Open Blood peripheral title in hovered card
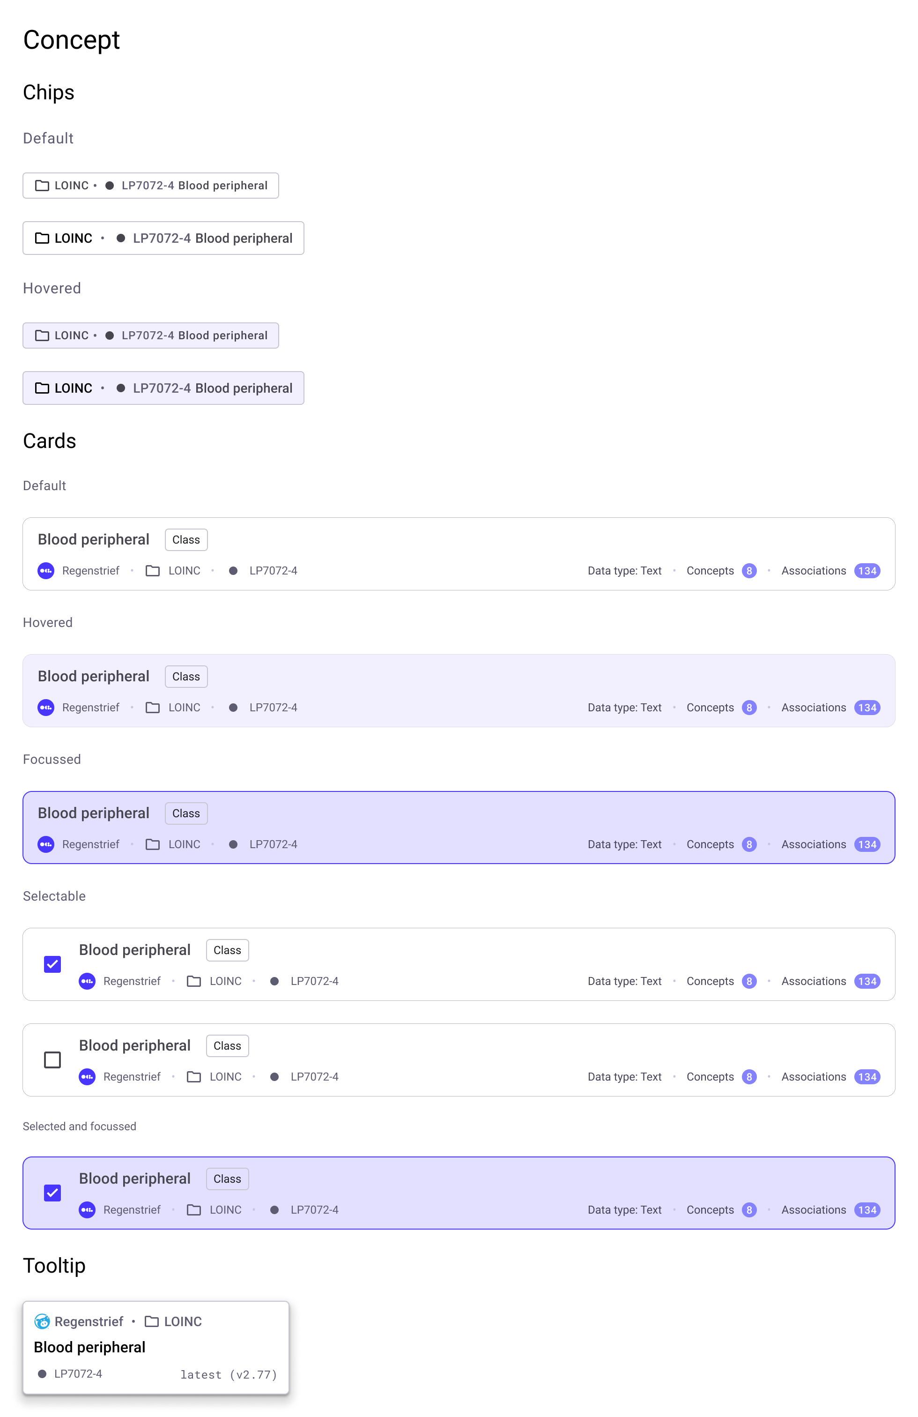This screenshot has width=918, height=1417. (x=93, y=676)
